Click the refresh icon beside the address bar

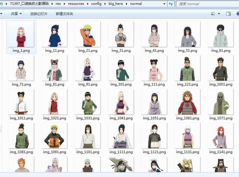click(x=171, y=4)
